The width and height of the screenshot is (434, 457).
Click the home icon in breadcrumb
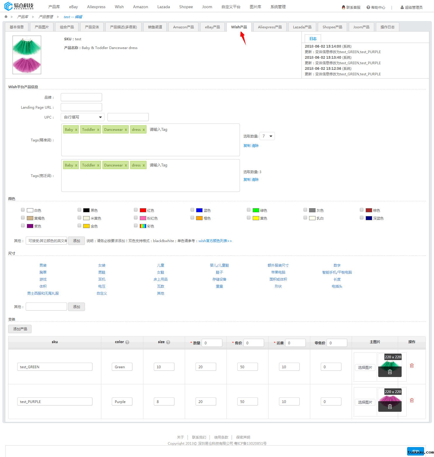pyautogui.click(x=6, y=17)
